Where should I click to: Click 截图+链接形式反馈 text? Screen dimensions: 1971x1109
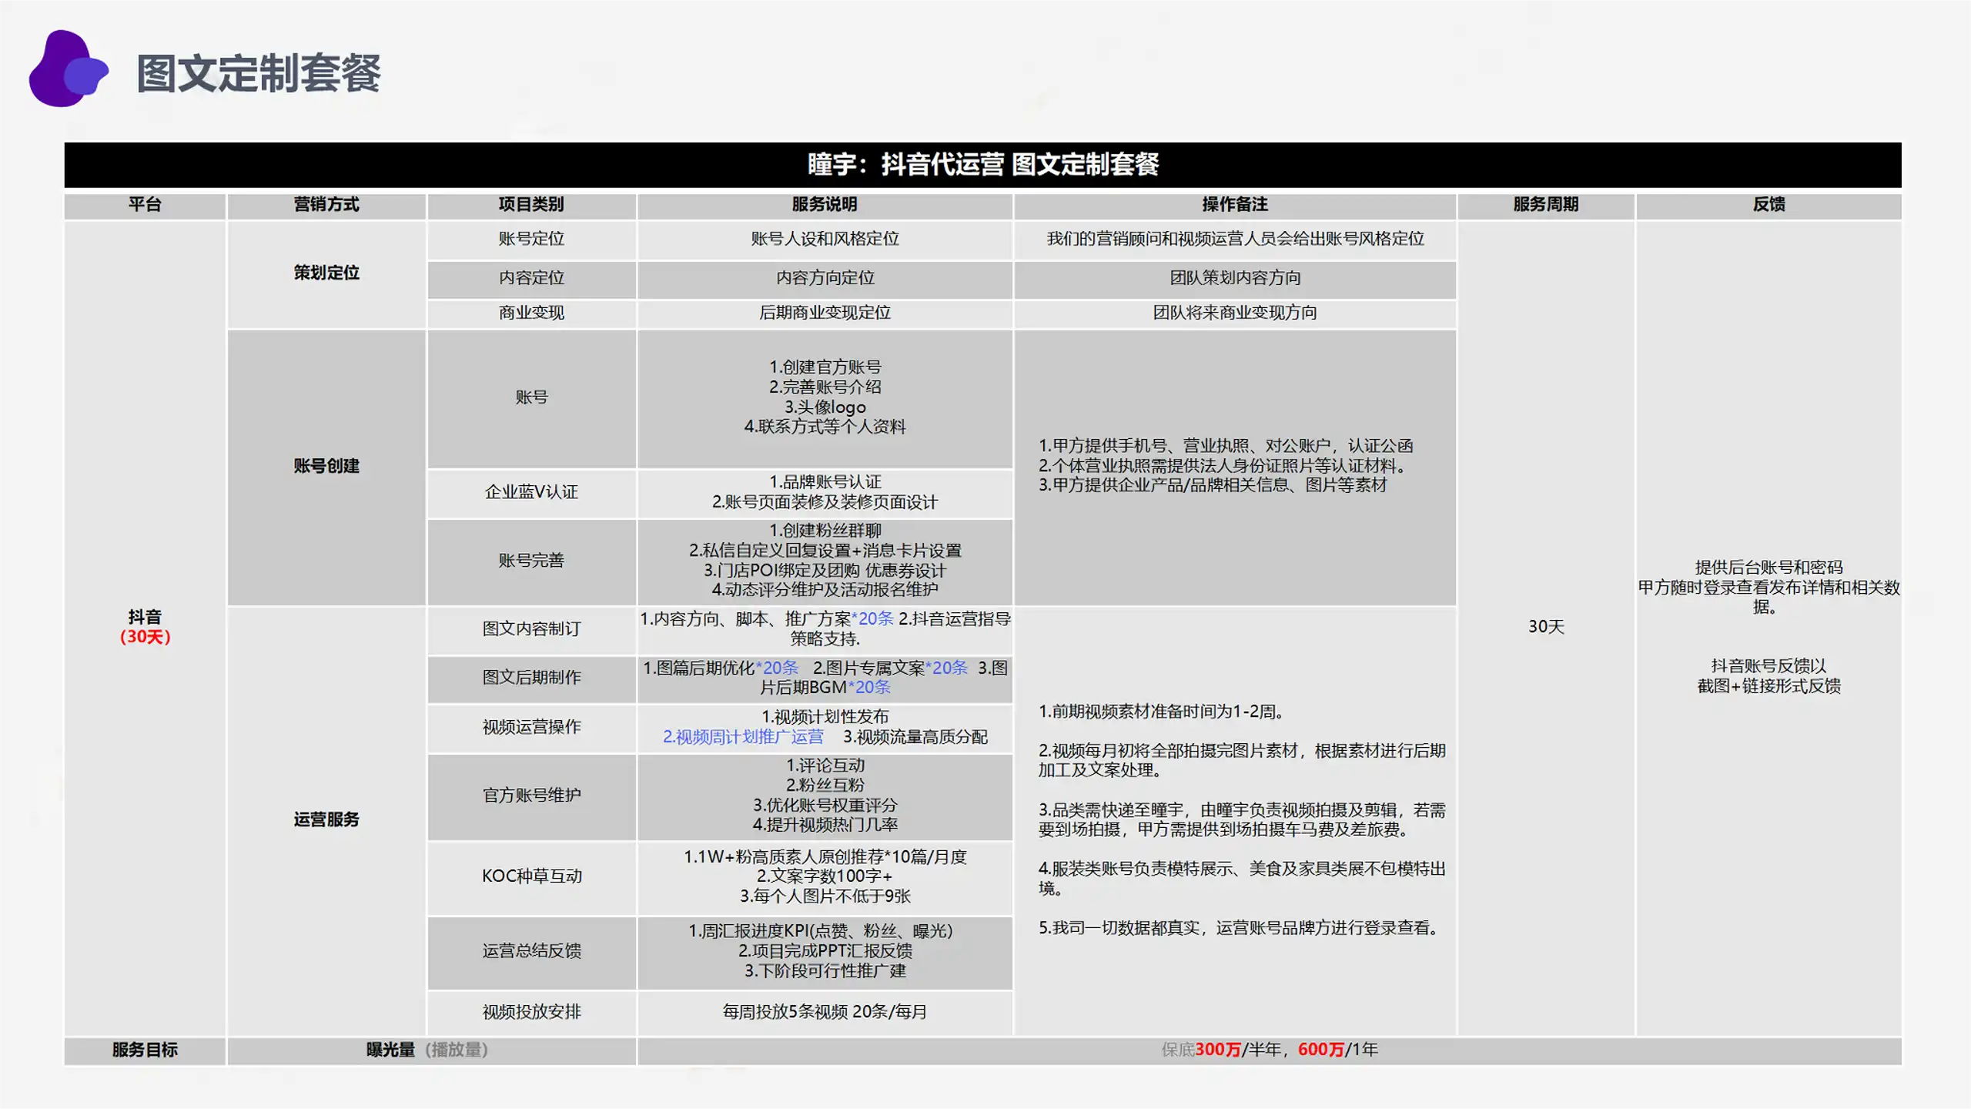tap(1769, 687)
